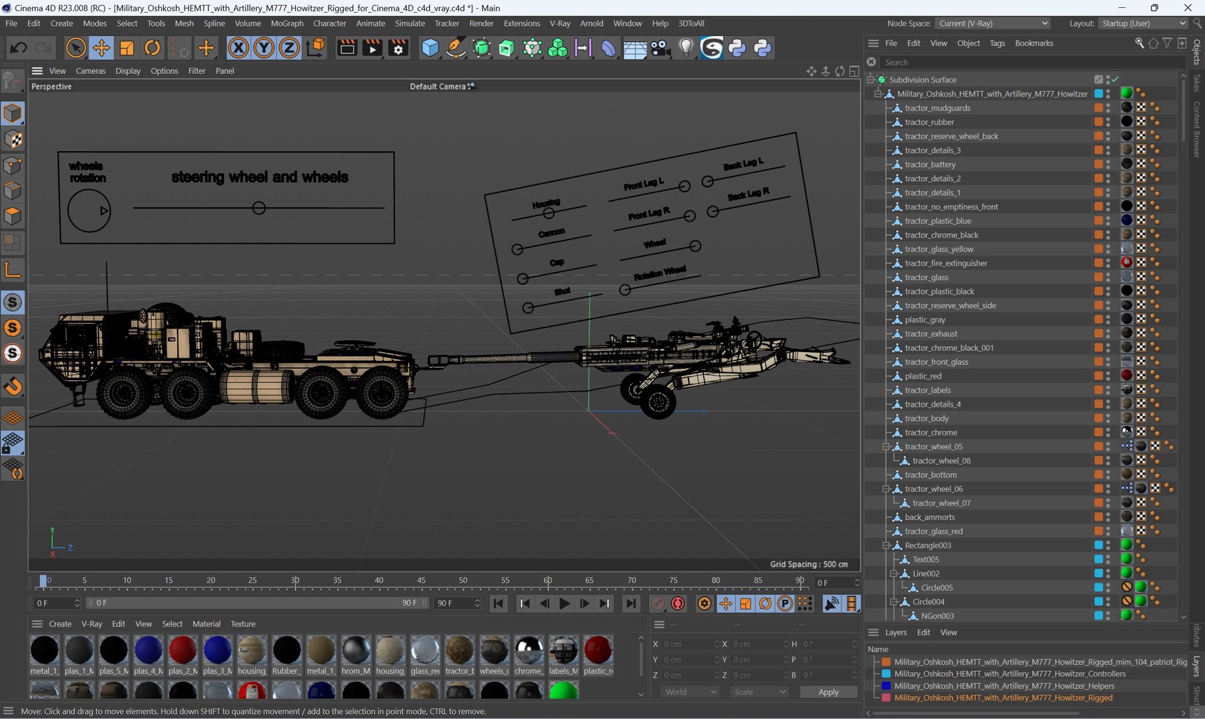Viewport: 1205px width, 719px height.
Task: Play the animation forward
Action: 565,603
